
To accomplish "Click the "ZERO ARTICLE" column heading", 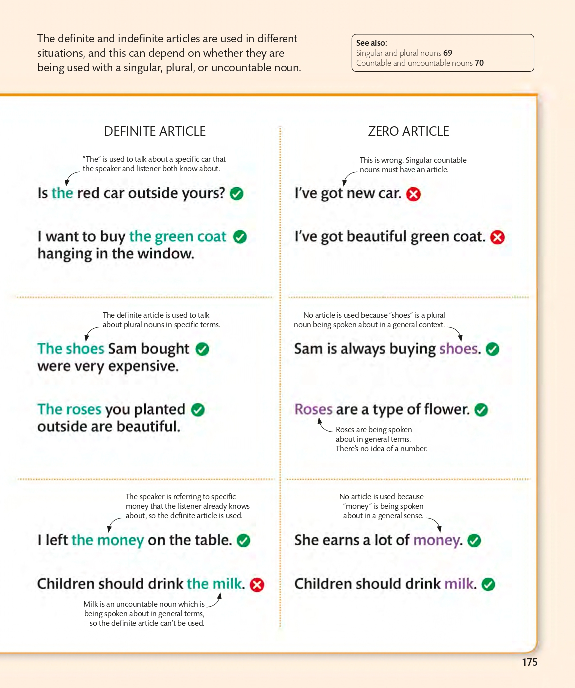I will [408, 131].
